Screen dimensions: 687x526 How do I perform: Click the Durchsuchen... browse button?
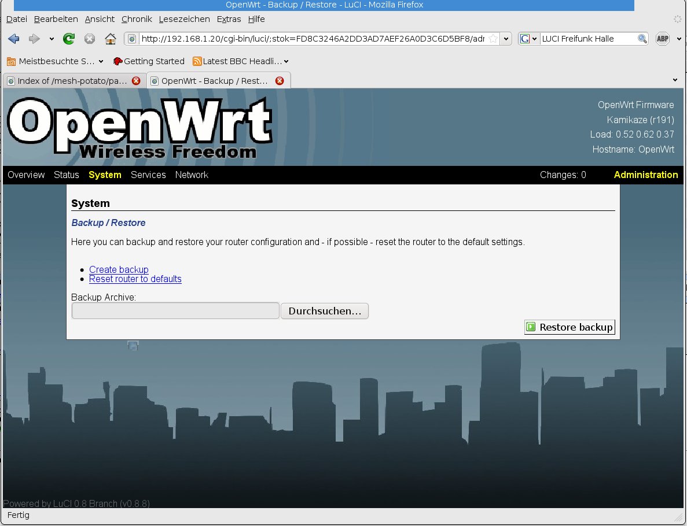coord(325,311)
